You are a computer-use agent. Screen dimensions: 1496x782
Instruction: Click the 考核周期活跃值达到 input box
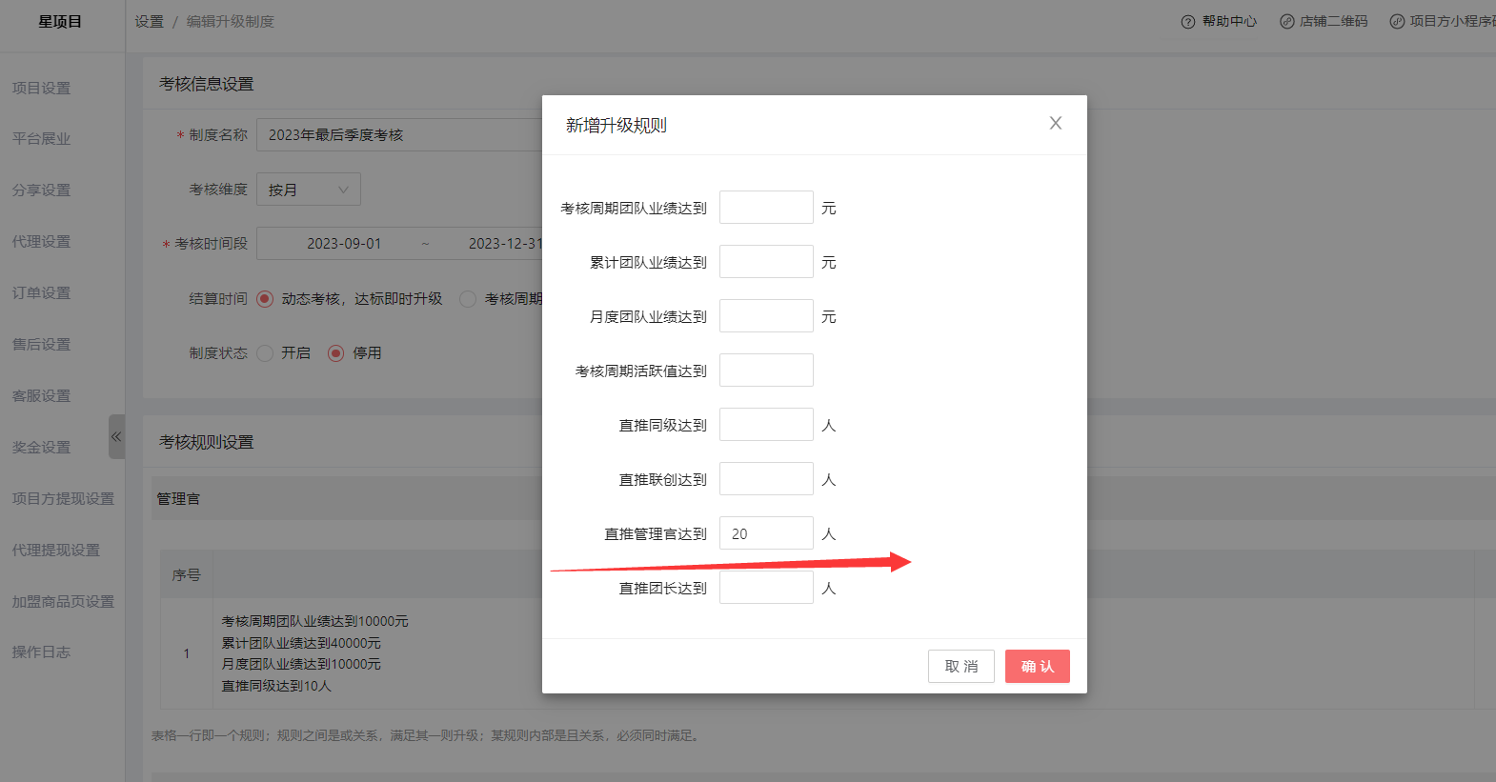pos(765,371)
